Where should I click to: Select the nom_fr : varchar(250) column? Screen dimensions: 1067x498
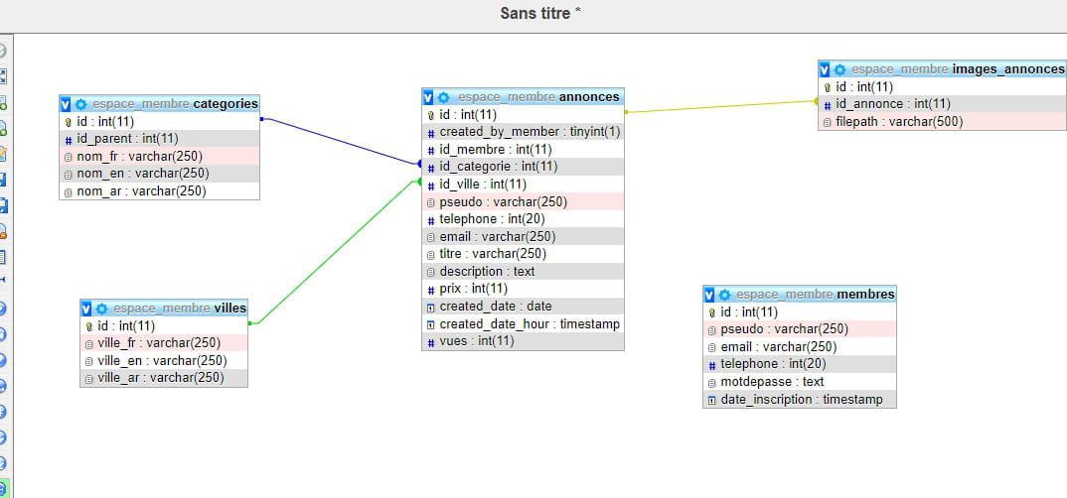tap(159, 157)
